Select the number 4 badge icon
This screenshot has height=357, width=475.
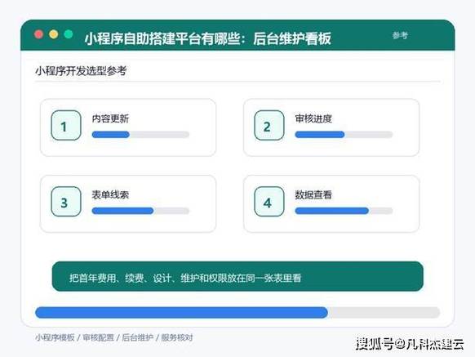point(269,202)
